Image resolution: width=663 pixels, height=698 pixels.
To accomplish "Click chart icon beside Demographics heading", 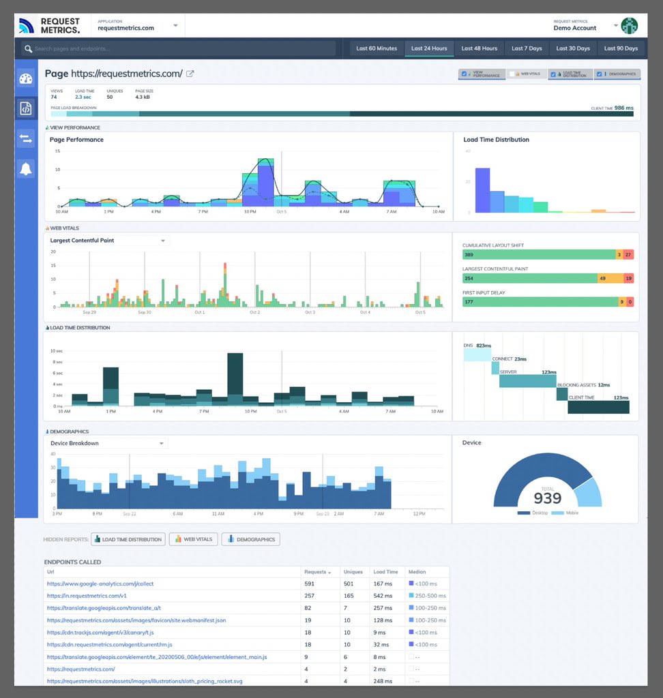I will click(47, 431).
